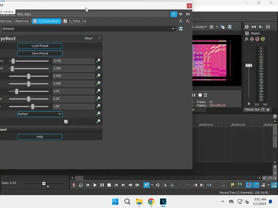Image resolution: width=278 pixels, height=208 pixels.
Task: Toggle Loop Playback in transport bar
Action: 81,185
